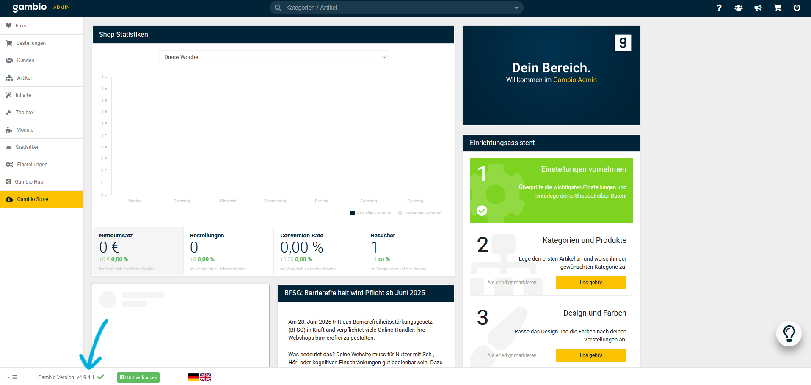Open the Diese Woche period dropdown
Image resolution: width=811 pixels, height=385 pixels.
(x=273, y=57)
